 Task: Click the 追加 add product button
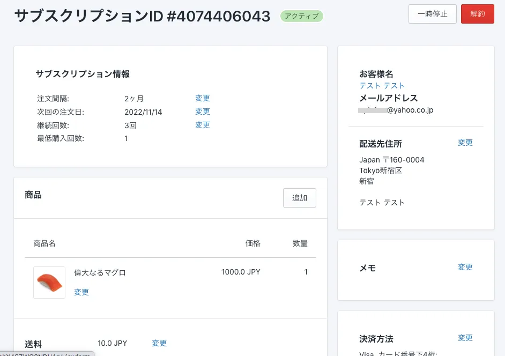[299, 198]
